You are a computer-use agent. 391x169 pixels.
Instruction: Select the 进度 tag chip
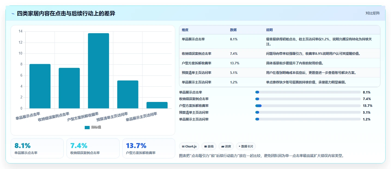(226, 146)
